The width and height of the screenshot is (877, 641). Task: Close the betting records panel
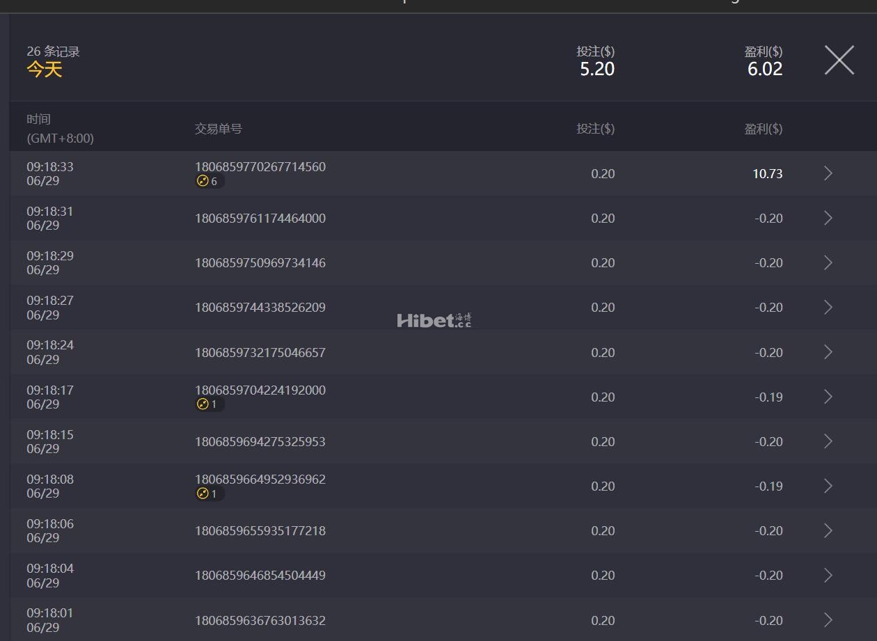coord(839,60)
